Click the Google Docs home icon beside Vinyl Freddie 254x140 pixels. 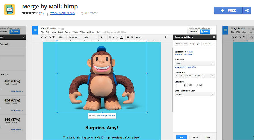pos(35,30)
